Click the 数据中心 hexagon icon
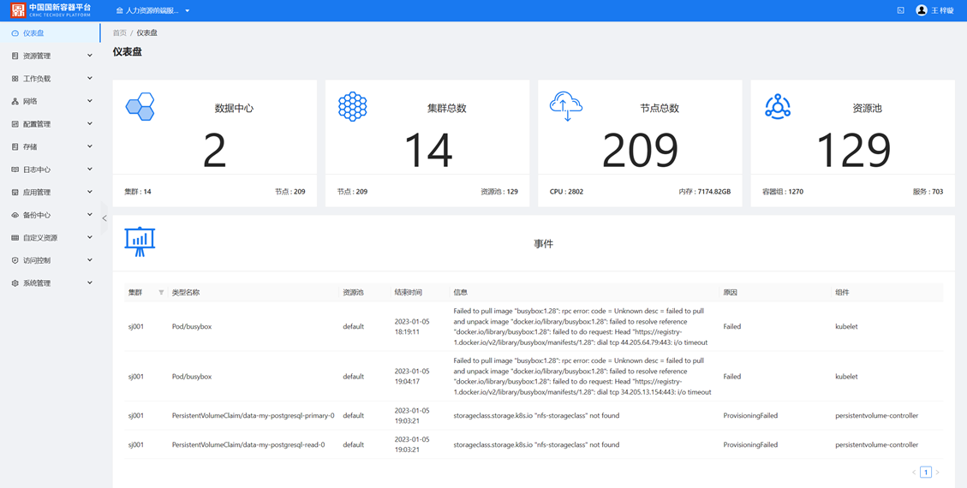The width and height of the screenshot is (967, 488). click(x=140, y=107)
